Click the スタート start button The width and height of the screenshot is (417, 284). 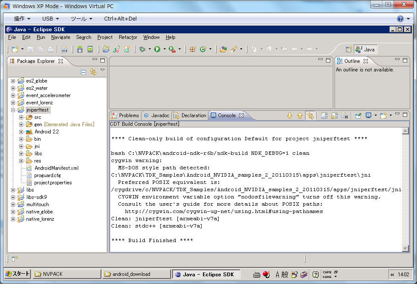pyautogui.click(x=17, y=274)
